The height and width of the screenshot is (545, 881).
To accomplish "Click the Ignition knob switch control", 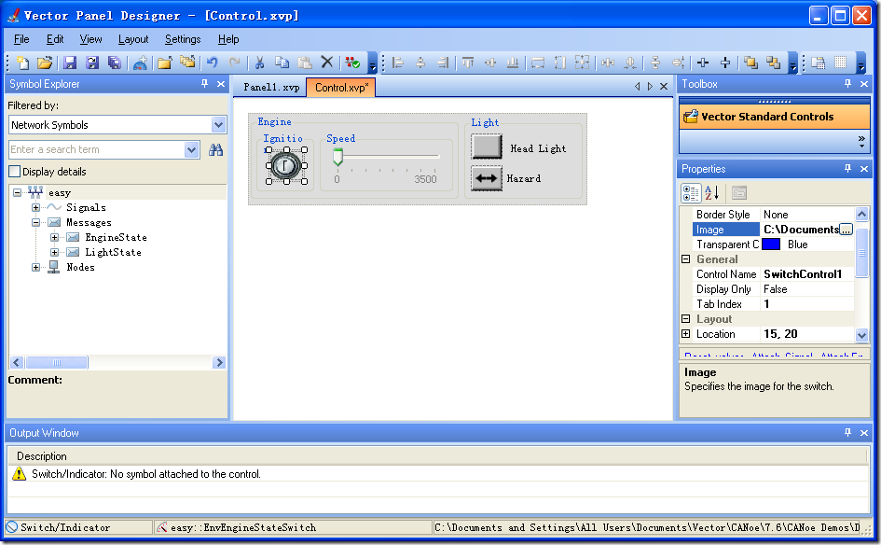I will (x=286, y=165).
